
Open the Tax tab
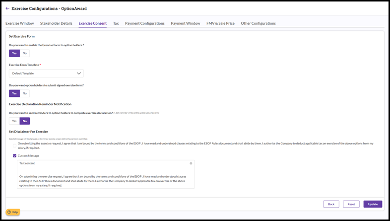pyautogui.click(x=116, y=23)
